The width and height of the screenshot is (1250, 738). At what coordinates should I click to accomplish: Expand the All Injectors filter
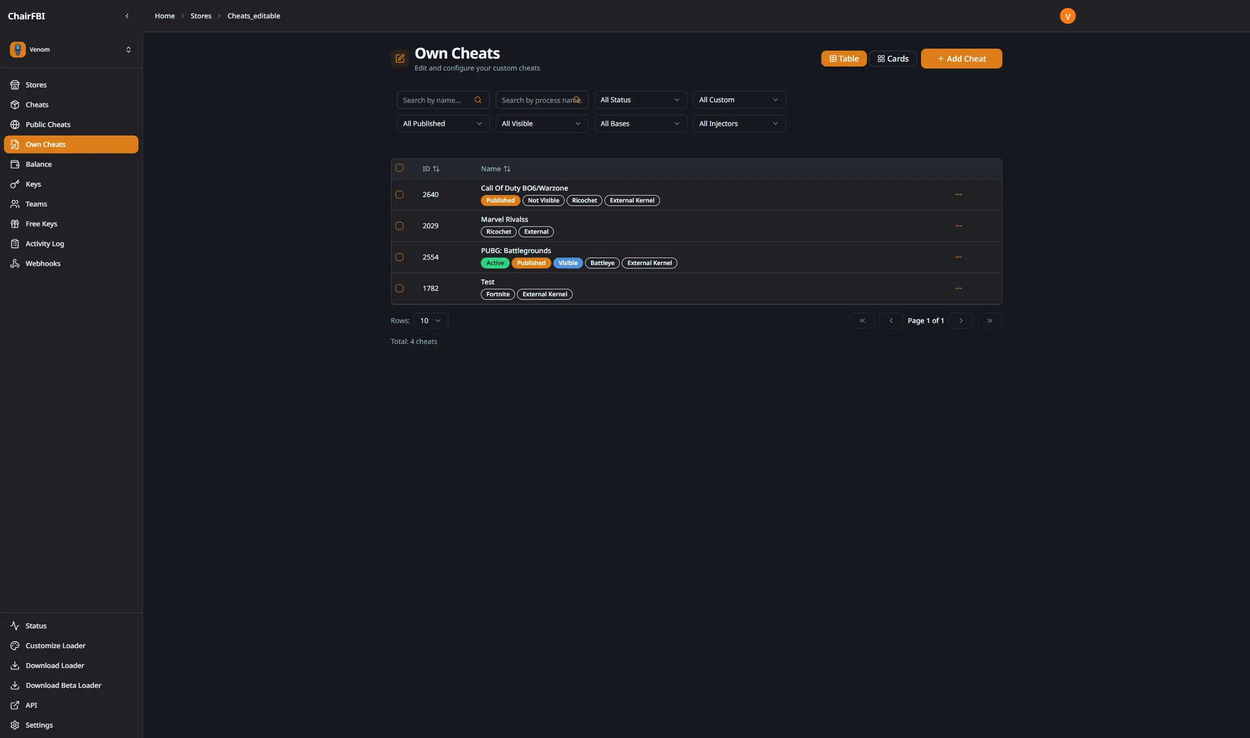coord(739,123)
